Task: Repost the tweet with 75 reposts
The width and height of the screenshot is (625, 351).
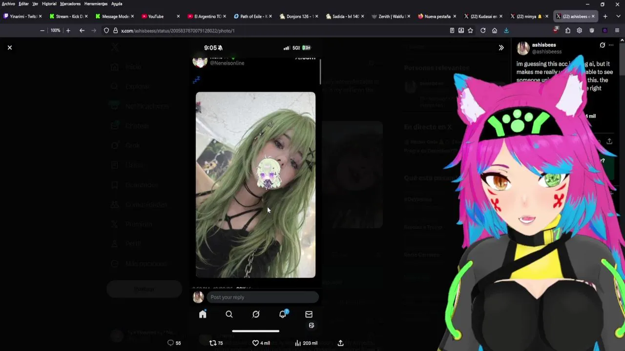Action: point(216,343)
